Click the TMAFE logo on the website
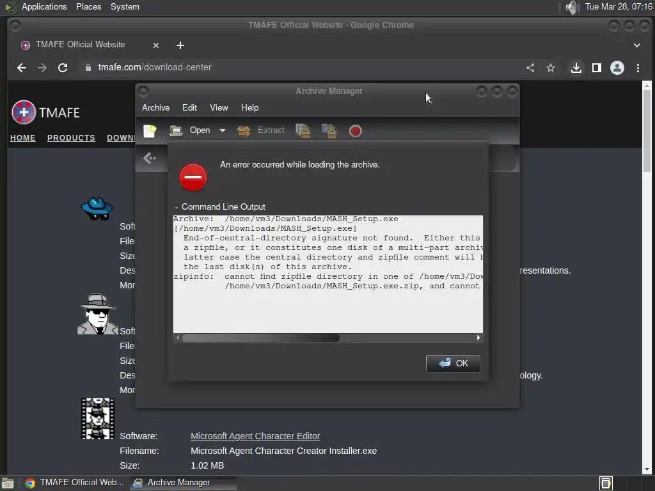 click(x=45, y=113)
